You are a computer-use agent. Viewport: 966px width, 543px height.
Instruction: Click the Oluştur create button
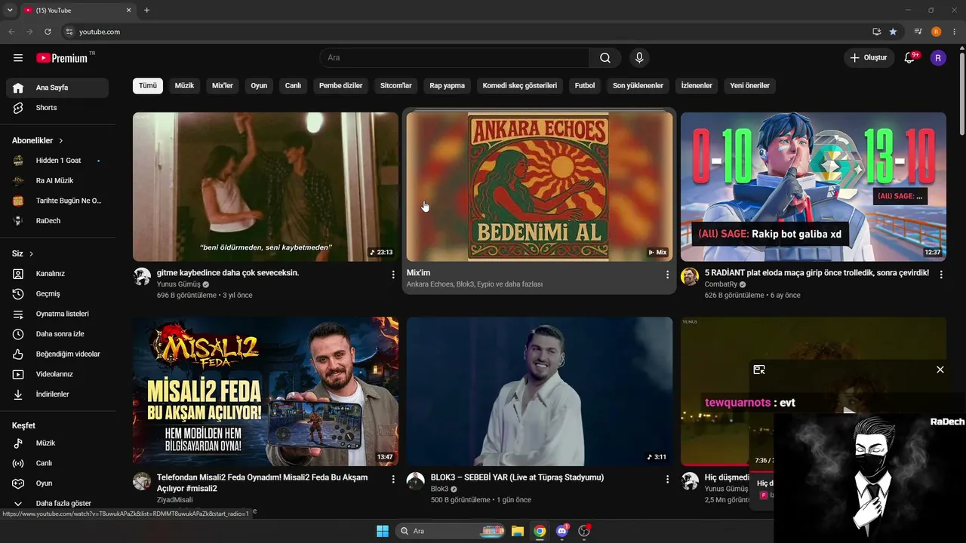click(869, 58)
